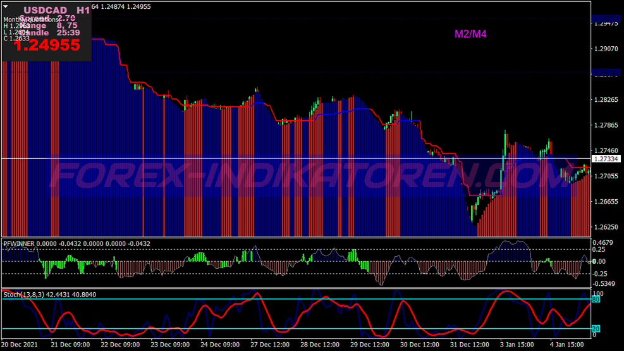Click the 1.28265 price scale value
The image size is (624, 351).
click(606, 99)
